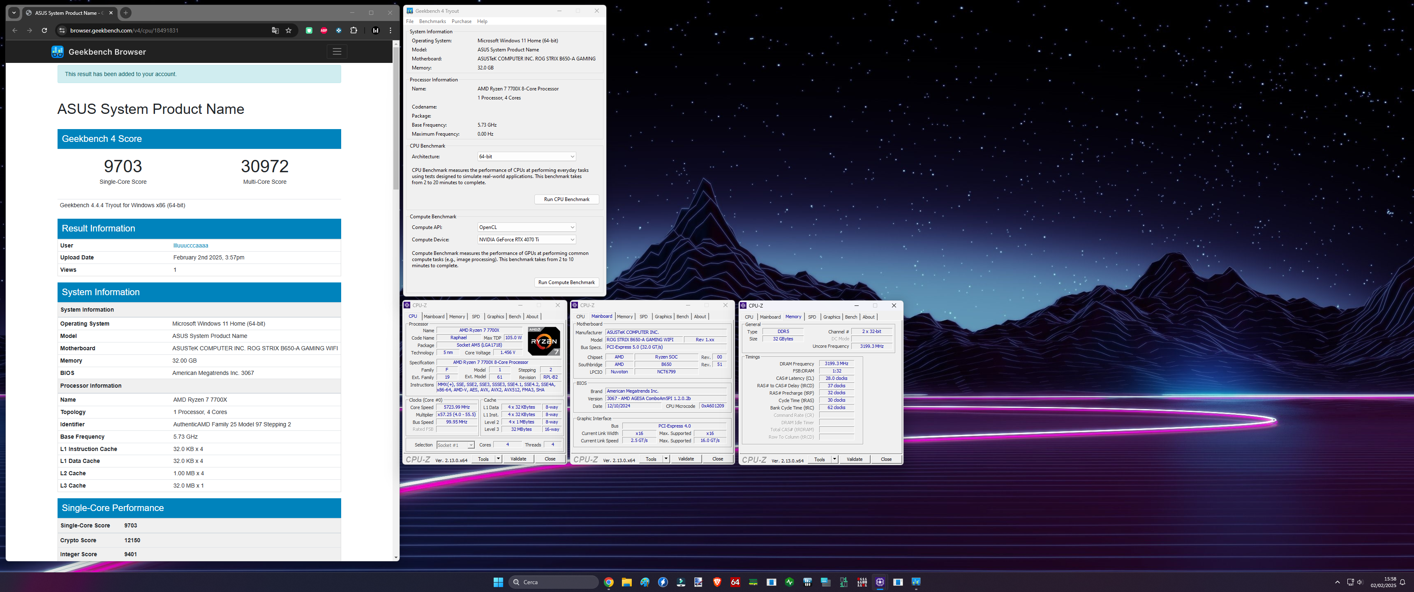This screenshot has height=592, width=1414.
Task: Open Chrome from the taskbar
Action: point(609,582)
